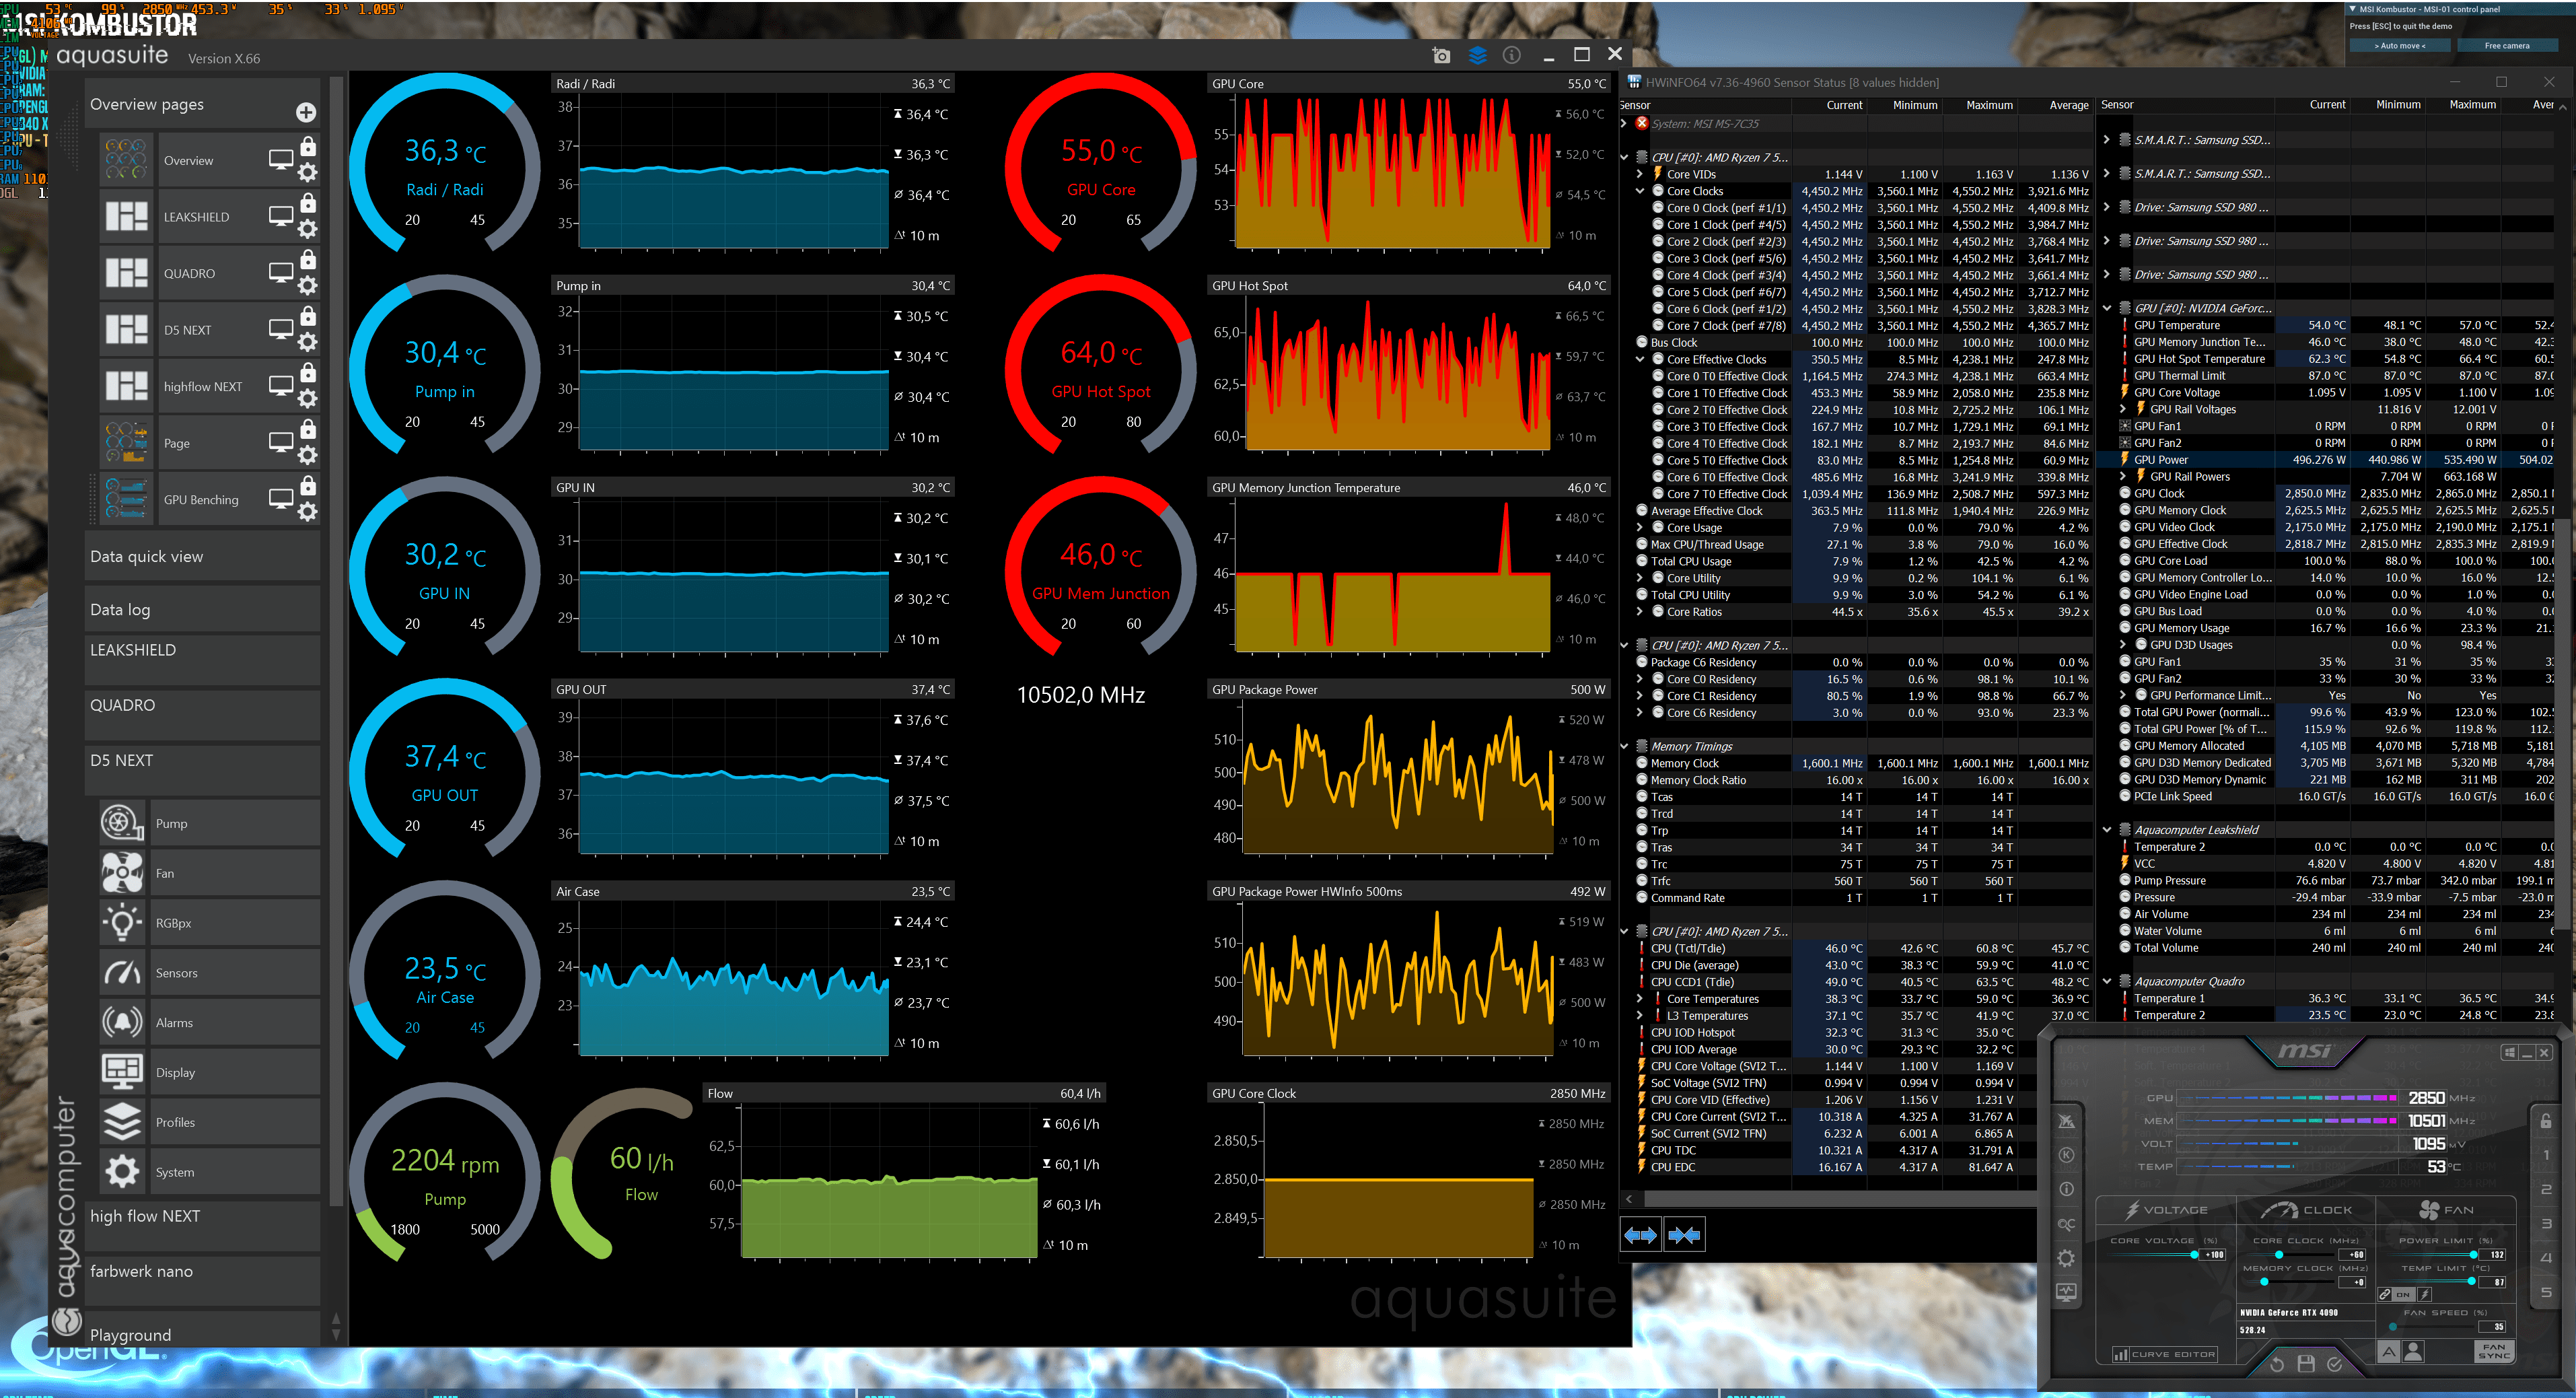Open D5 NEXT Fan settings
This screenshot has width=2576, height=1398.
tap(209, 873)
